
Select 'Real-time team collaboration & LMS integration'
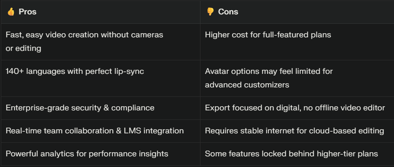point(94,131)
